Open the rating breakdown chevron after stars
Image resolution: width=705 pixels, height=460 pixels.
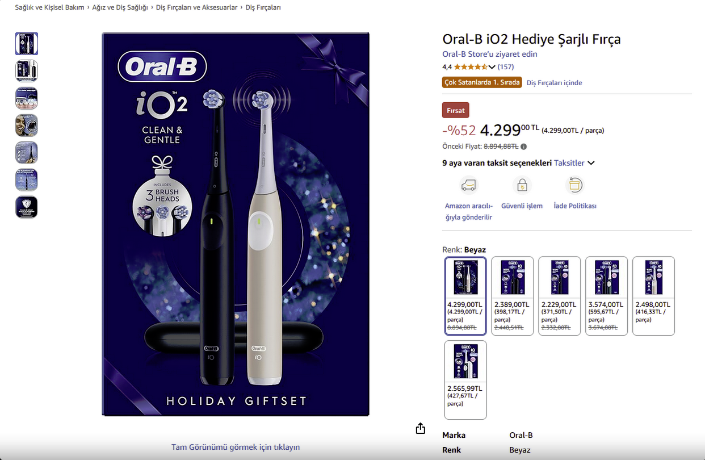click(492, 68)
